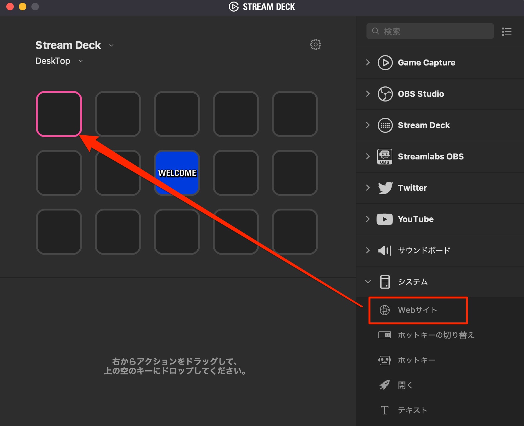Click the ホットキー keyboard icon
Image resolution: width=524 pixels, height=426 pixels.
tap(385, 360)
